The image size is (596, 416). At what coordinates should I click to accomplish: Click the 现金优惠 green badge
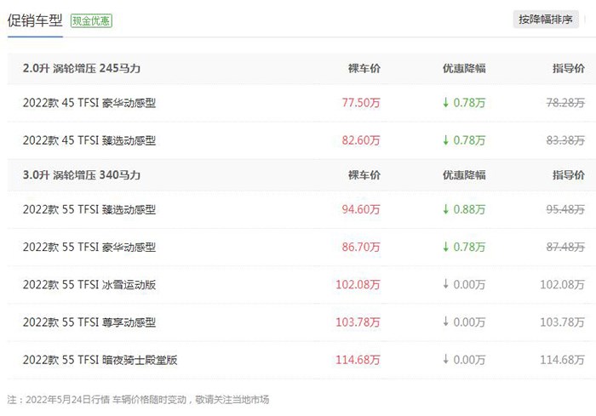click(91, 20)
